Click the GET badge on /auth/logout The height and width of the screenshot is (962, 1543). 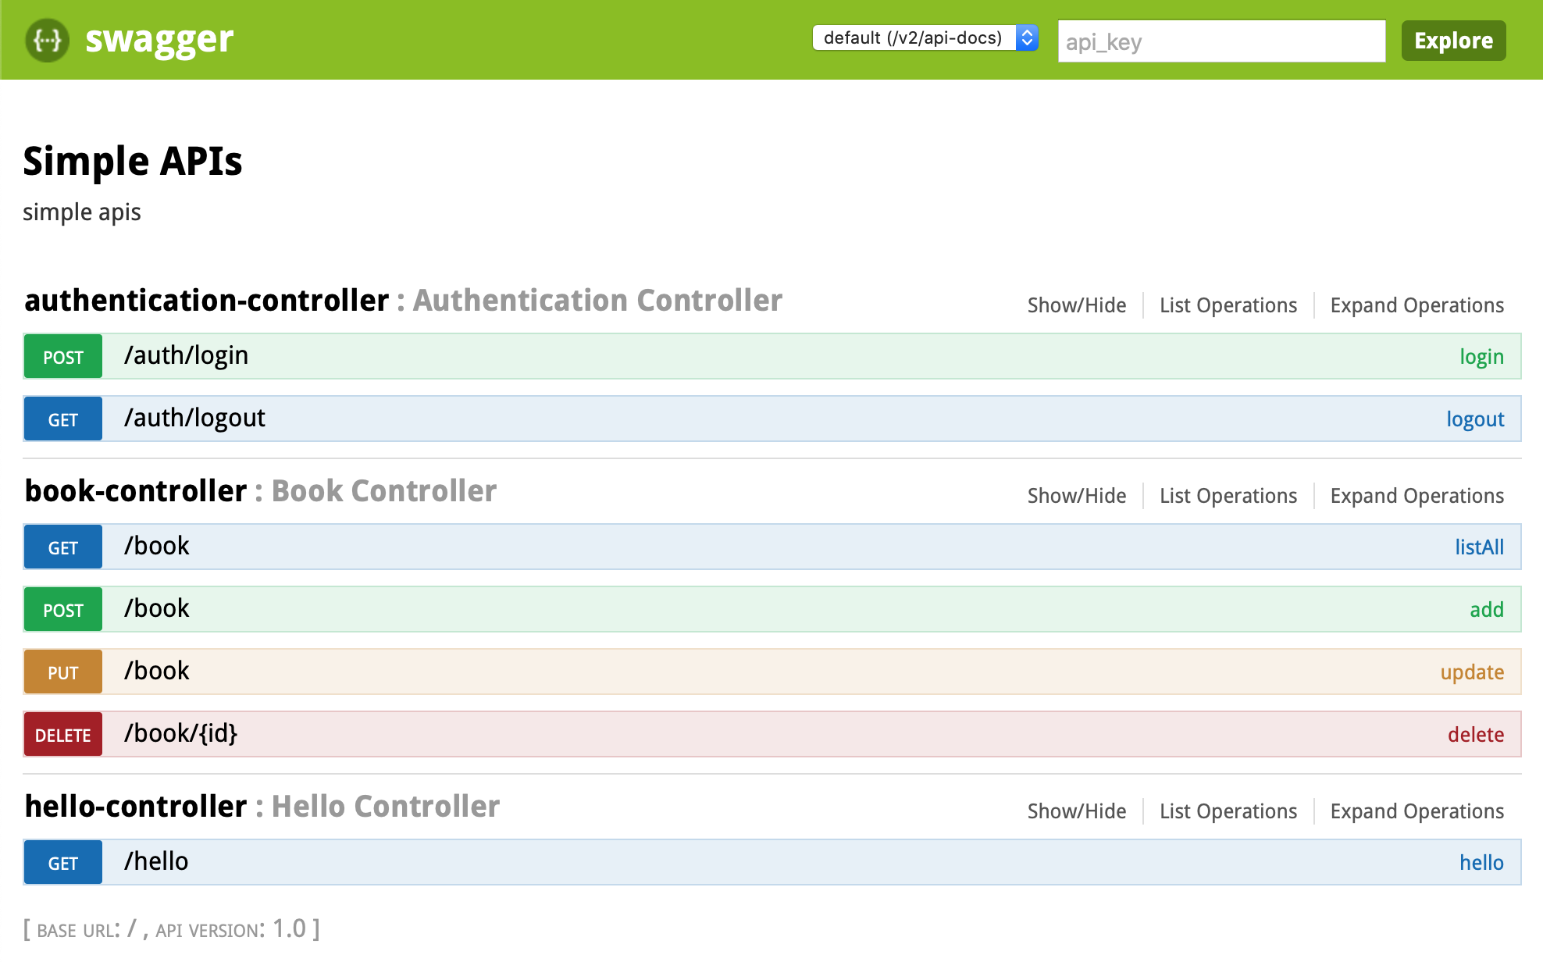coord(62,419)
